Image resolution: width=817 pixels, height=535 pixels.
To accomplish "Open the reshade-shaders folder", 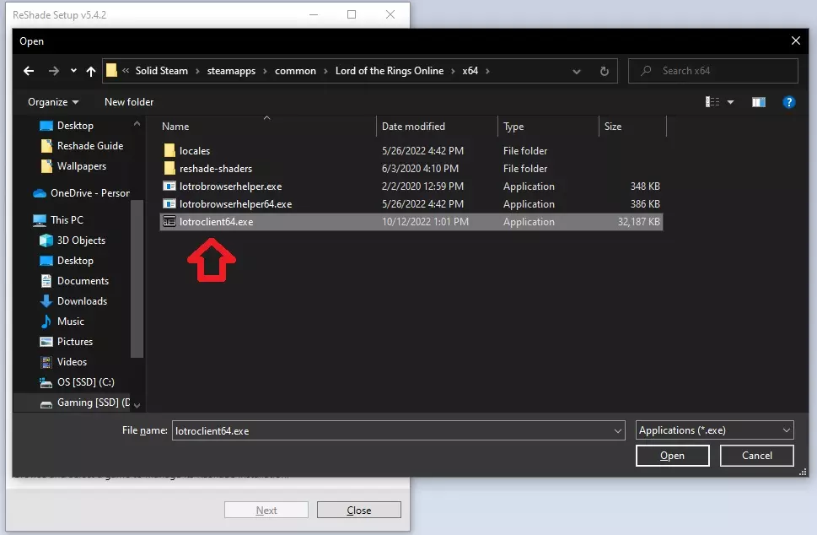I will click(215, 169).
